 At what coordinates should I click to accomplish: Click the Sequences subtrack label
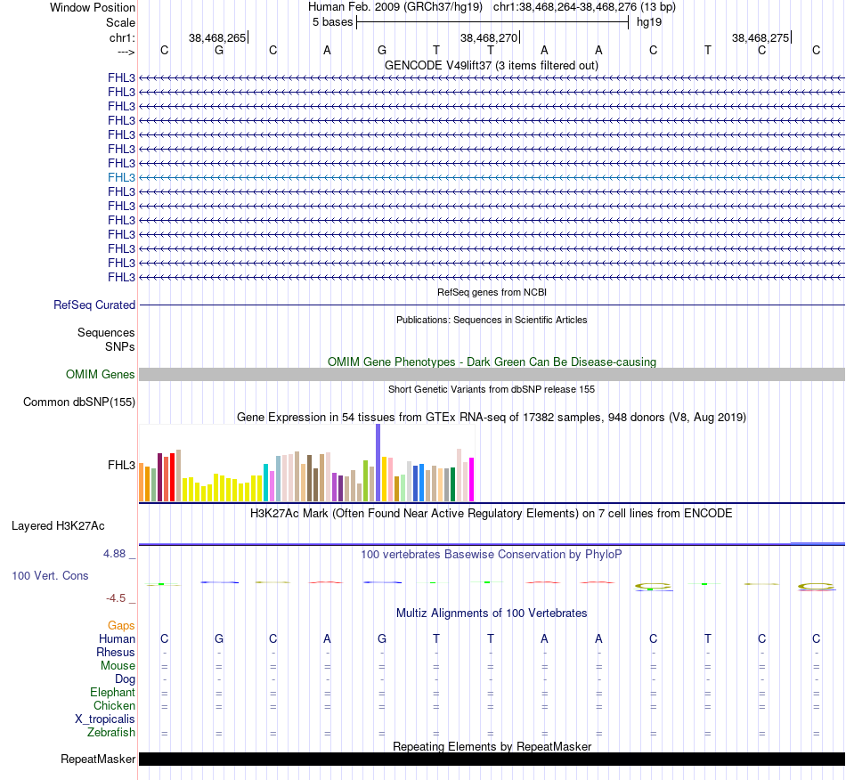pyautogui.click(x=106, y=332)
